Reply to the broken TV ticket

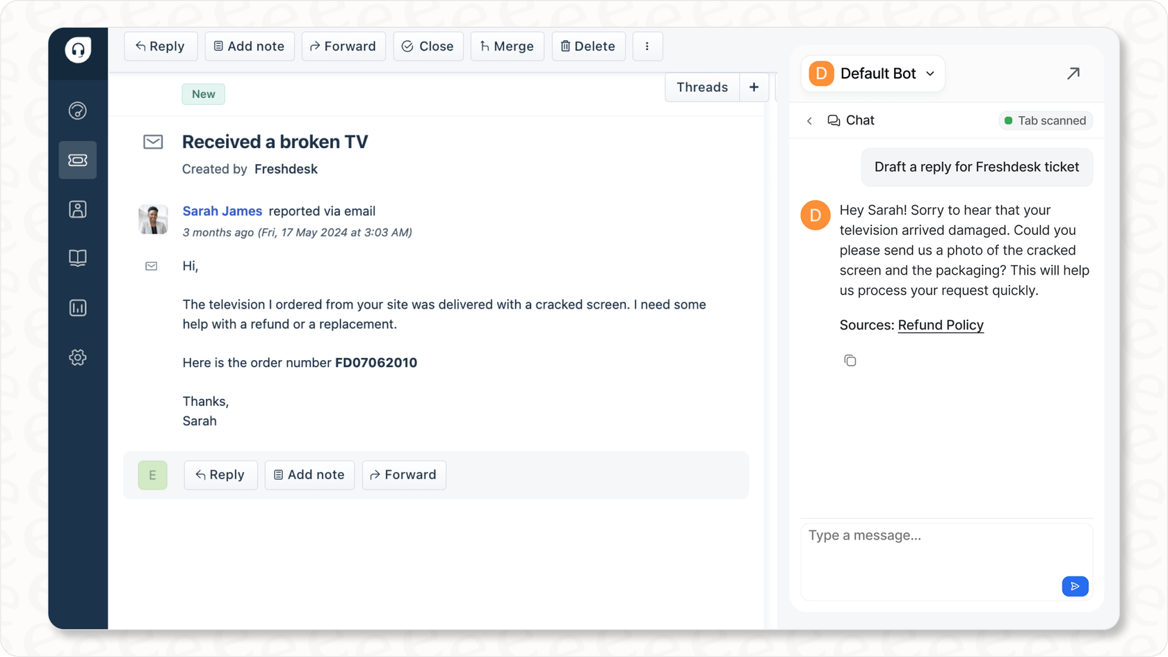coord(161,46)
